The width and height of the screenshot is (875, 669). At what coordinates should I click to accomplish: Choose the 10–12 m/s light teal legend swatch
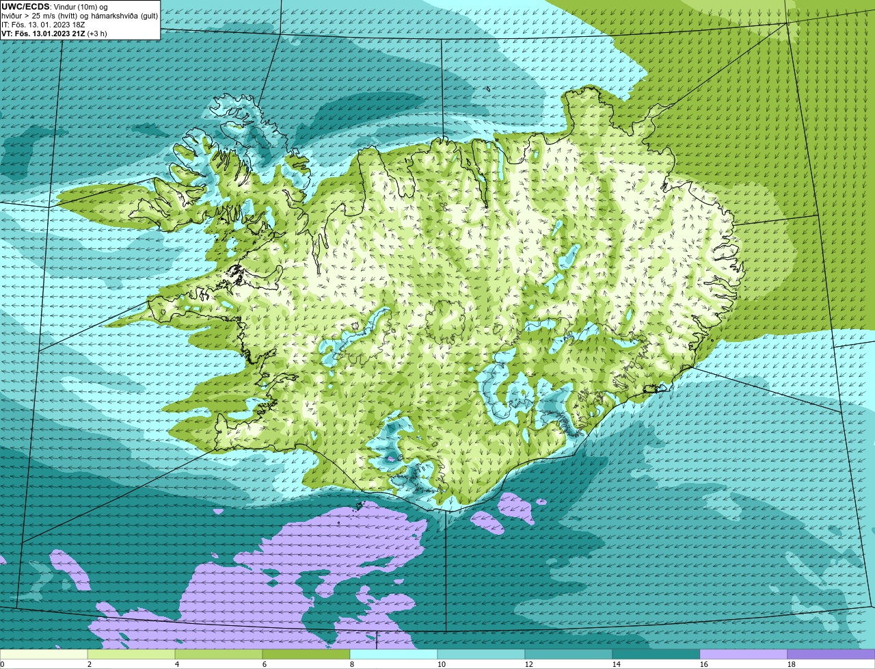[x=481, y=654]
